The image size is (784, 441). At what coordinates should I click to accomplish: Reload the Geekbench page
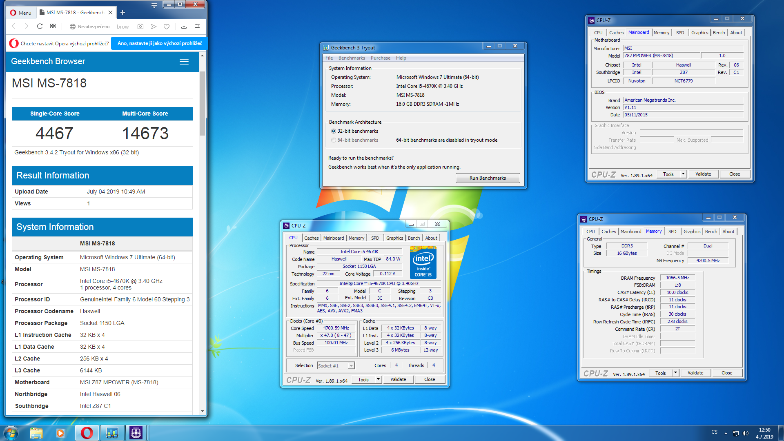[40, 26]
